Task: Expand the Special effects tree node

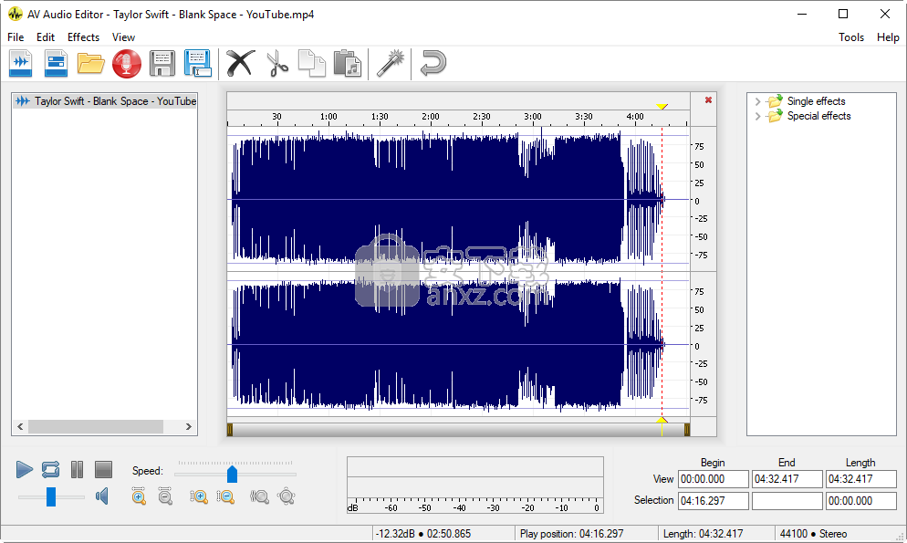Action: [757, 116]
